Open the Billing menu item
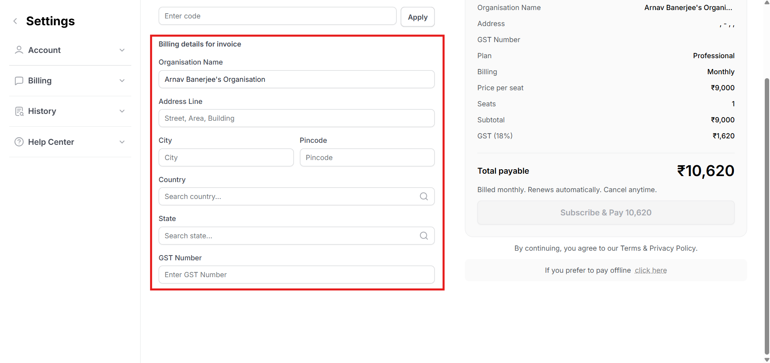 point(40,81)
